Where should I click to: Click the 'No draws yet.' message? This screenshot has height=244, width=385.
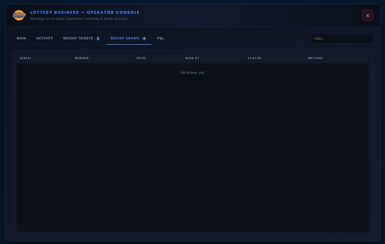192,72
